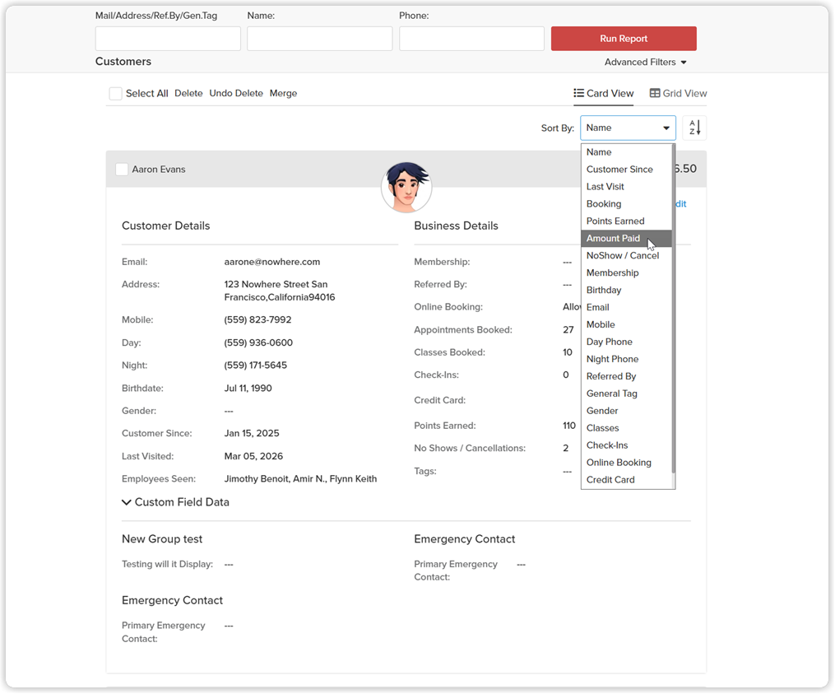Click the Run Report button

[x=624, y=39]
